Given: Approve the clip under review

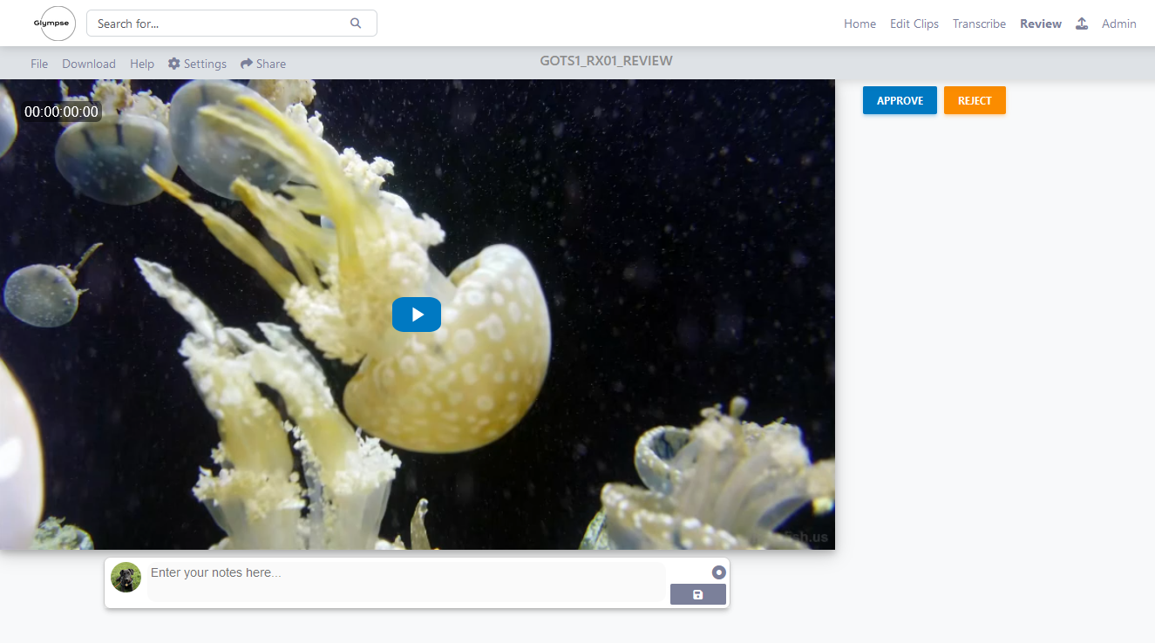Looking at the screenshot, I should [900, 101].
